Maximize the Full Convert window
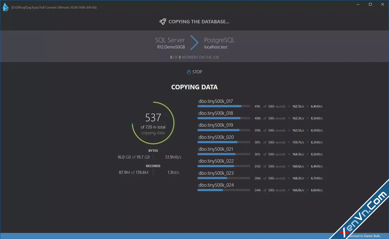389x239 pixels. pos(370,4)
